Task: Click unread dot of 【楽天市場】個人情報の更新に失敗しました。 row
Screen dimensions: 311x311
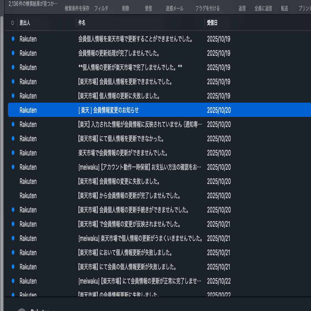Action: coord(13,96)
